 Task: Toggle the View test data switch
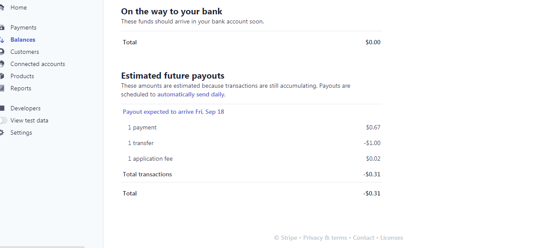pos(3,120)
